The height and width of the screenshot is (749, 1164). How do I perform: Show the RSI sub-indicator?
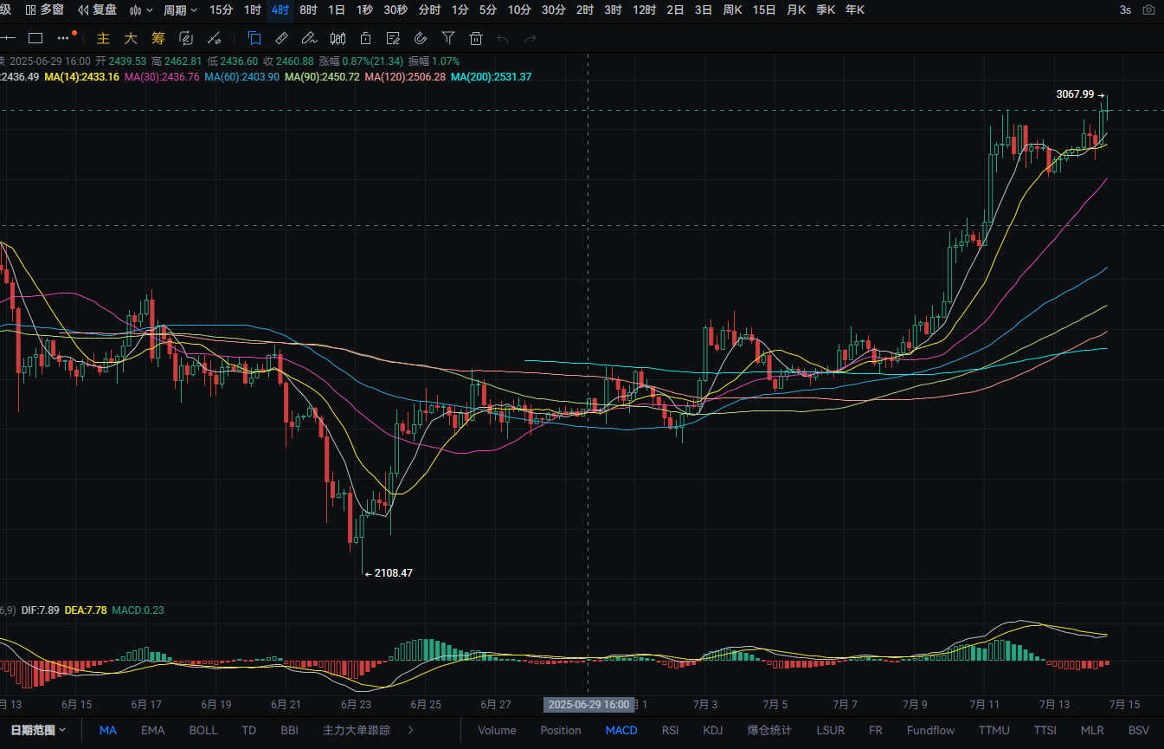[x=671, y=730]
